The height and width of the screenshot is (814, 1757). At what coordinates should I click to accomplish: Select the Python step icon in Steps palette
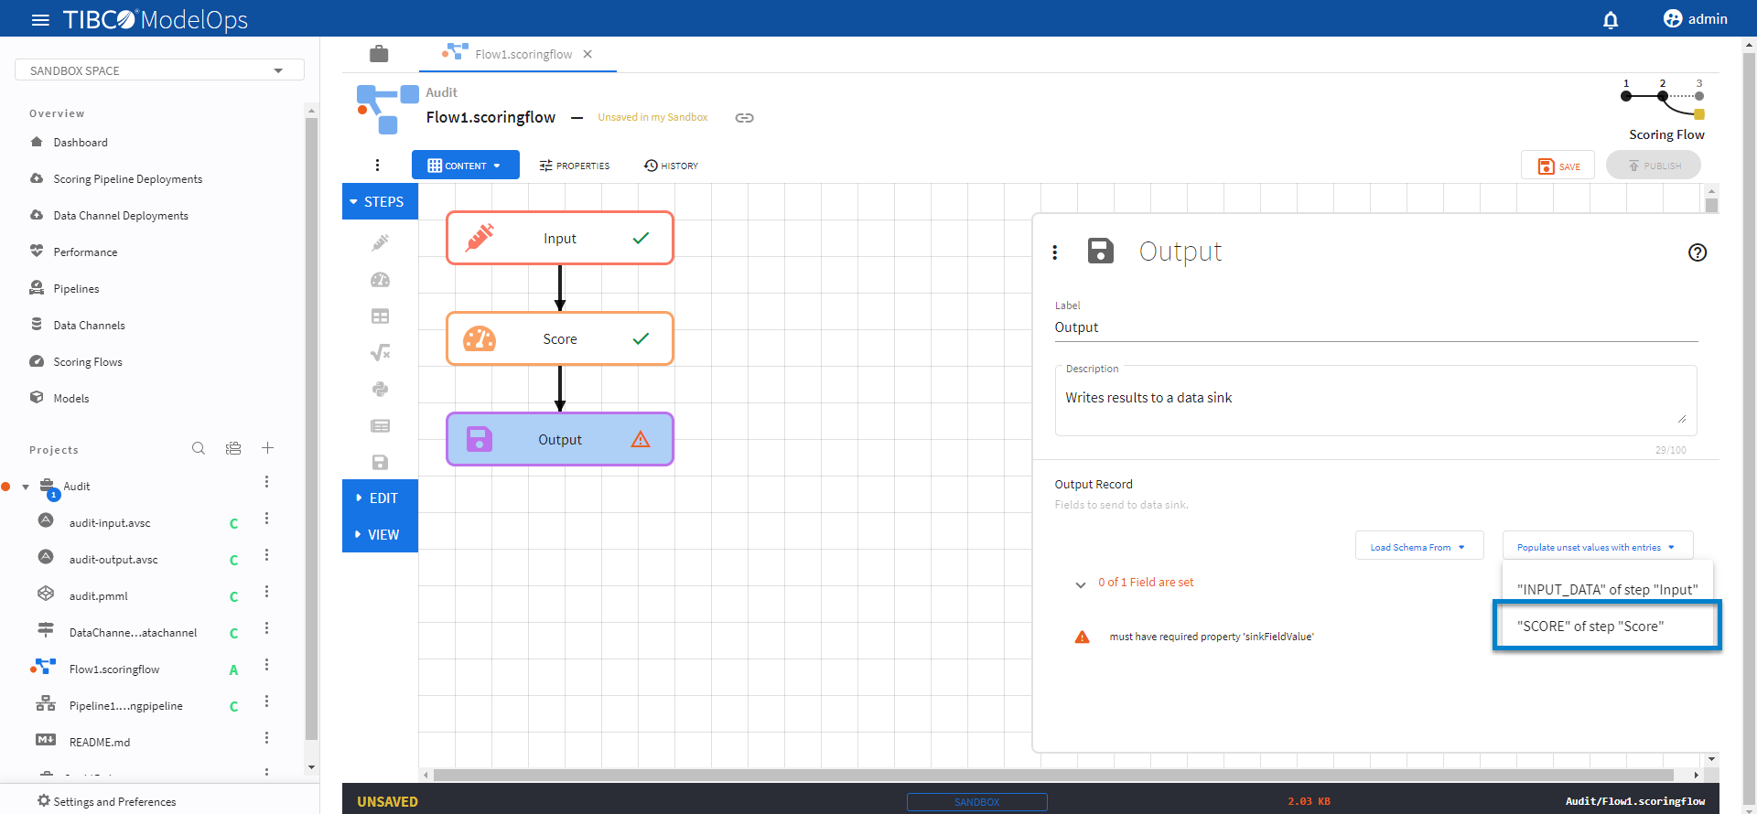[x=380, y=390]
